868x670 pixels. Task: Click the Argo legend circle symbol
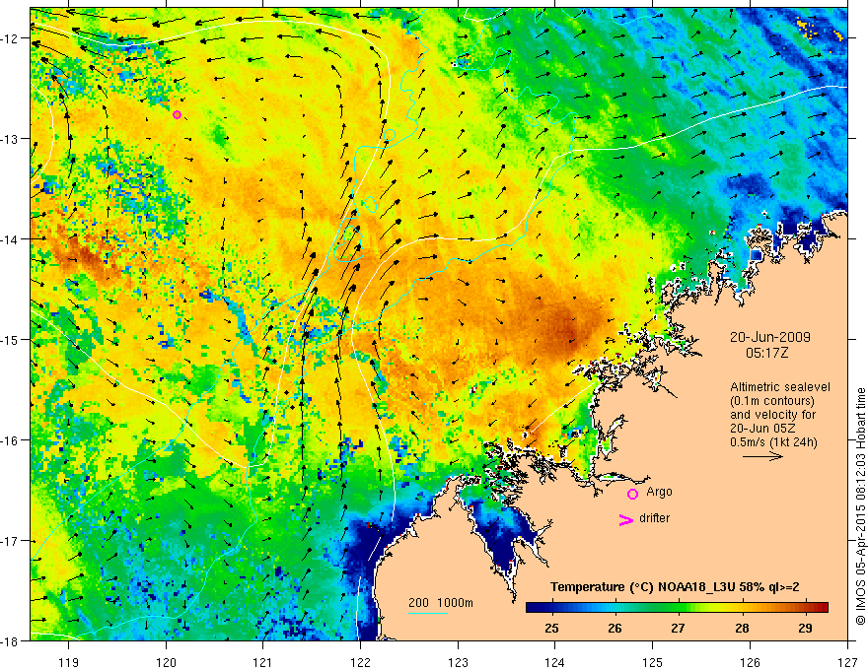coord(632,494)
